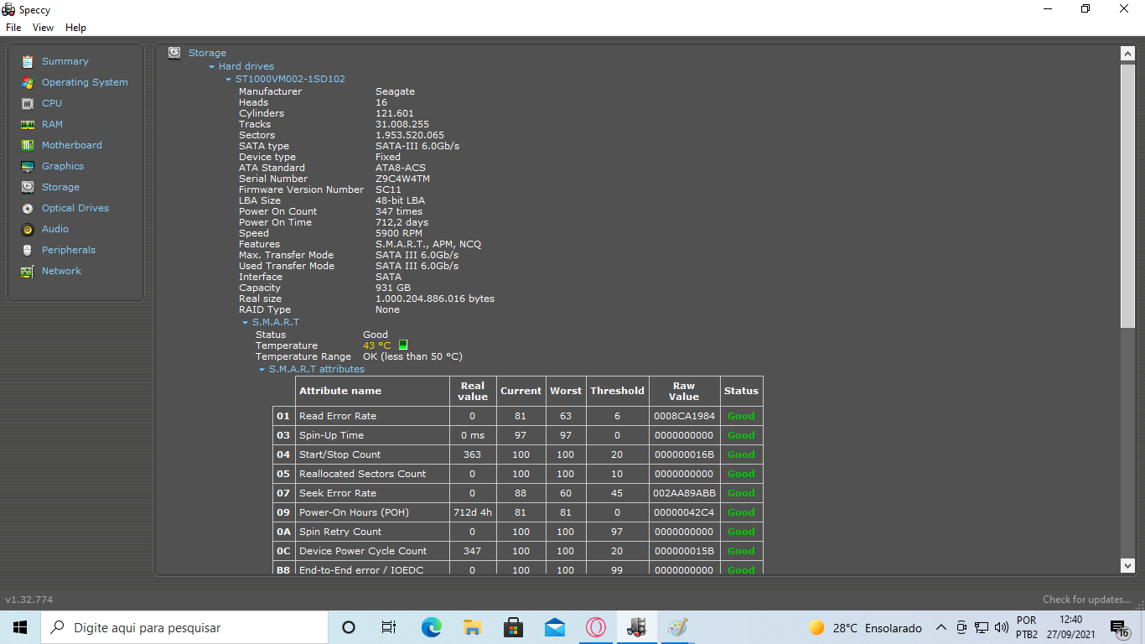Click the CPU chip icon in sidebar
Image resolution: width=1145 pixels, height=644 pixels.
pos(28,103)
